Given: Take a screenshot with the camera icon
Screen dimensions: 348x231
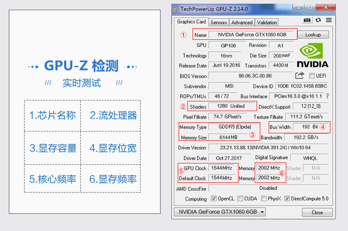Looking at the screenshot, I should (307, 20).
